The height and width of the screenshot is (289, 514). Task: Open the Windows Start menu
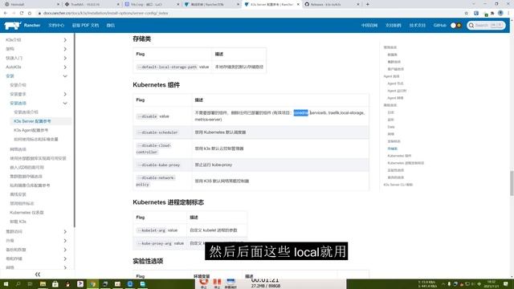click(6, 283)
